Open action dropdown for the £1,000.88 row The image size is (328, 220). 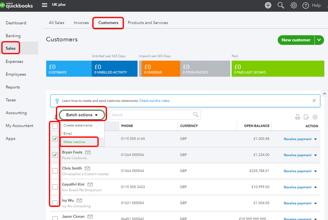(316, 139)
